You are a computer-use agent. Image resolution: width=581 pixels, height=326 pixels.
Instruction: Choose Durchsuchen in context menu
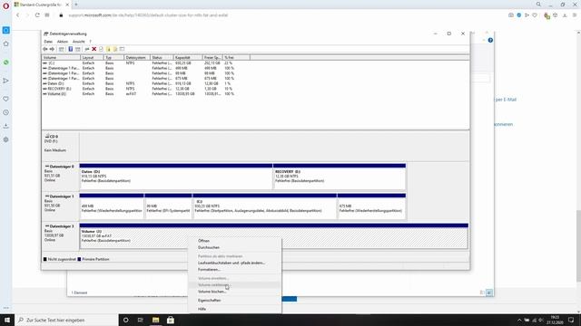pyautogui.click(x=234, y=247)
